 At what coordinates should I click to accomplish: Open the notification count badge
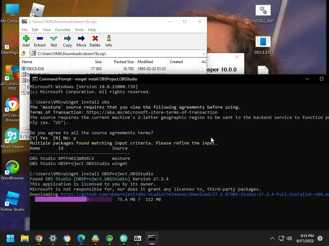(x=320, y=238)
